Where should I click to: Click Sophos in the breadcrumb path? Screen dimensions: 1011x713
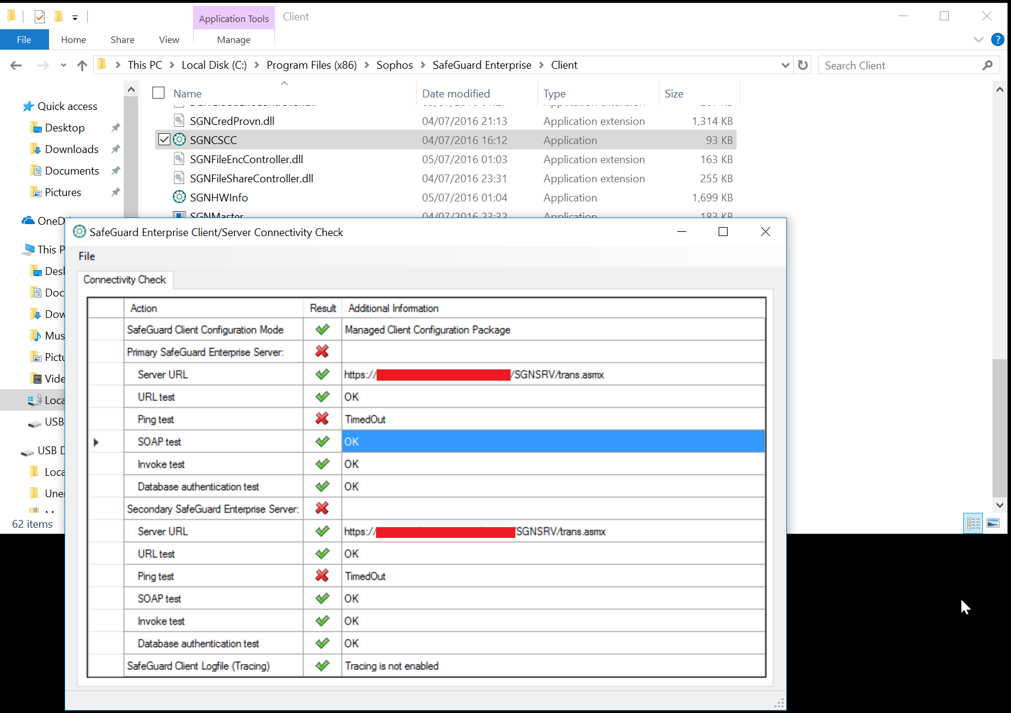[x=395, y=65]
